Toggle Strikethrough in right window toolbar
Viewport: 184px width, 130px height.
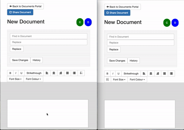click(x=131, y=74)
